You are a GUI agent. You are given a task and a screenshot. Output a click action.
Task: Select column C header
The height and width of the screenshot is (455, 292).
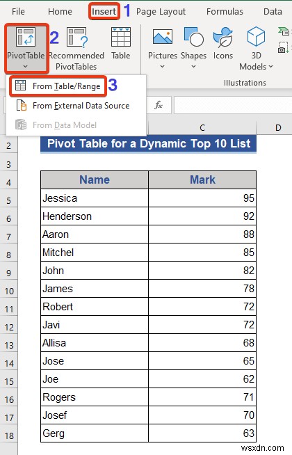[x=202, y=127]
